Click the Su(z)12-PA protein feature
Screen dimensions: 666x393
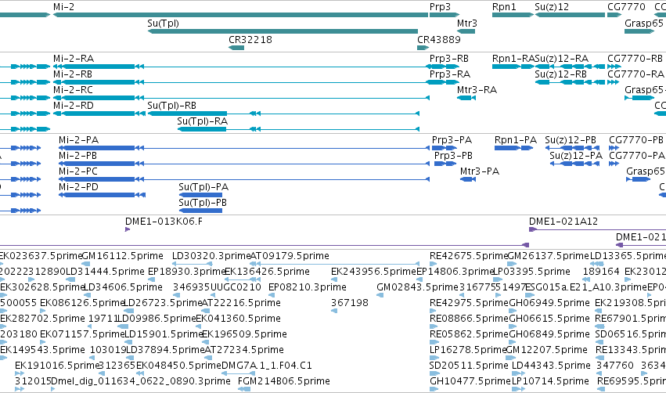pyautogui.click(x=574, y=164)
